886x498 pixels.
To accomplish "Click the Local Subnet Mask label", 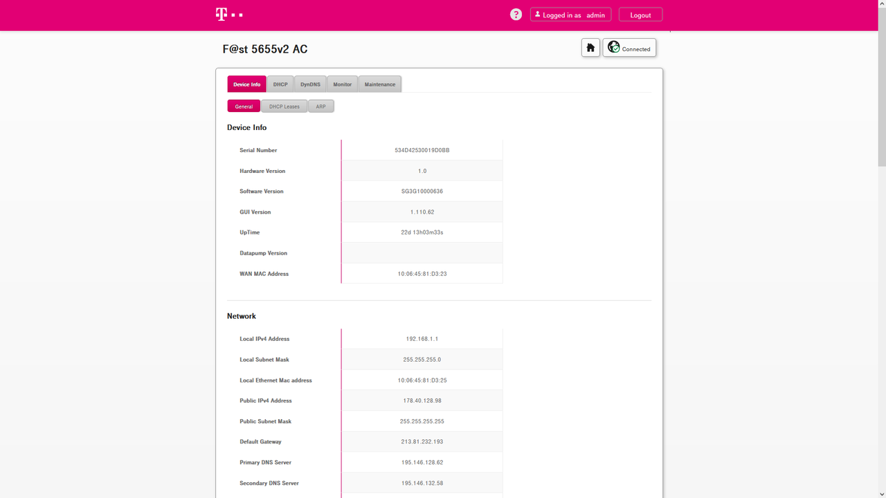I will 264,360.
